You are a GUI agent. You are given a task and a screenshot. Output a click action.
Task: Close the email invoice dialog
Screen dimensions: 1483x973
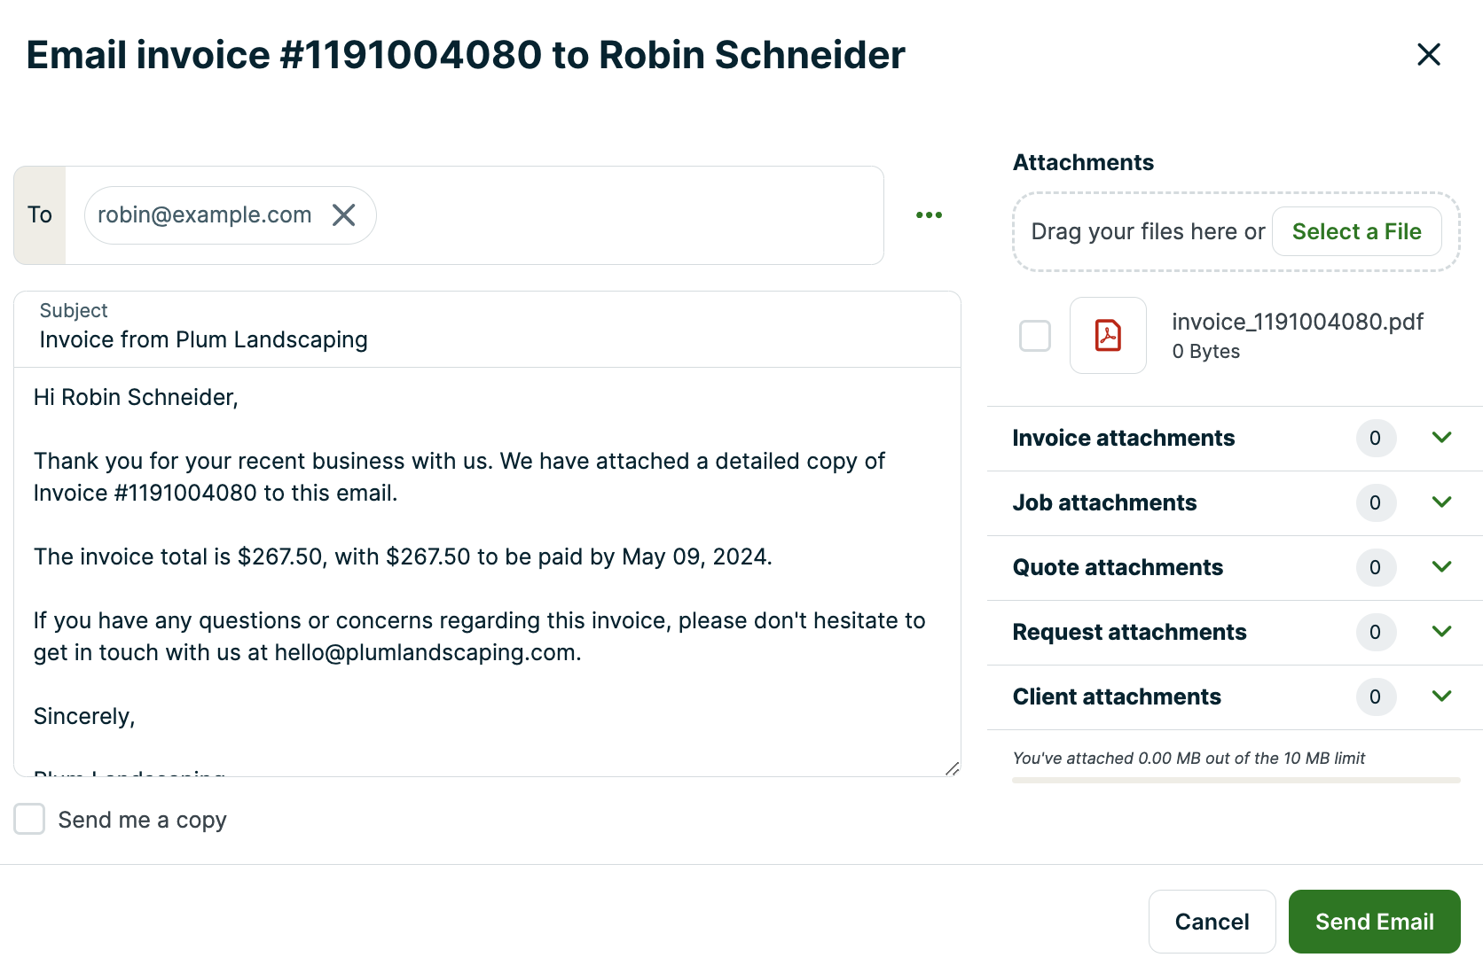tap(1428, 55)
